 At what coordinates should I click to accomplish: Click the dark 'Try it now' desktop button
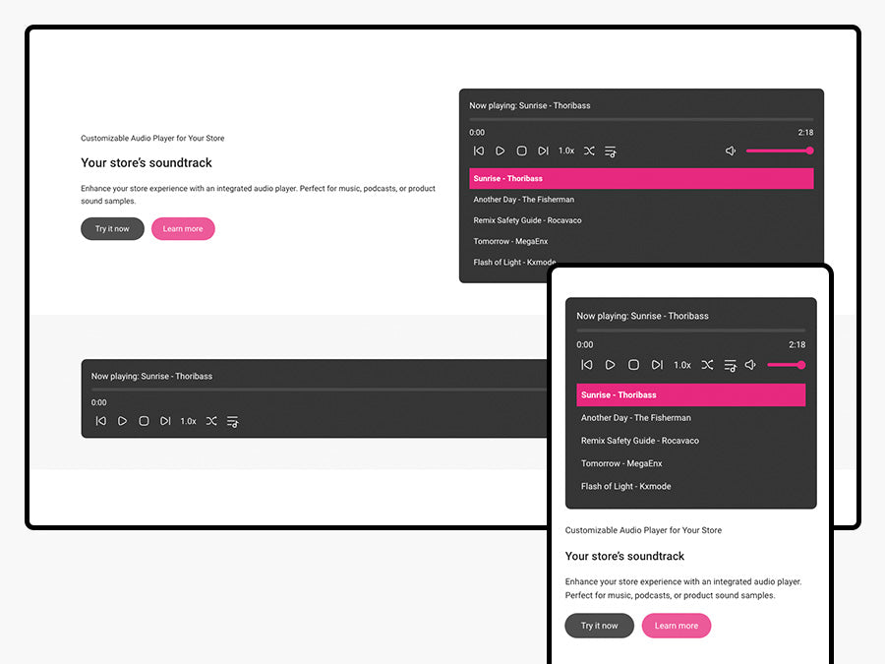(112, 229)
